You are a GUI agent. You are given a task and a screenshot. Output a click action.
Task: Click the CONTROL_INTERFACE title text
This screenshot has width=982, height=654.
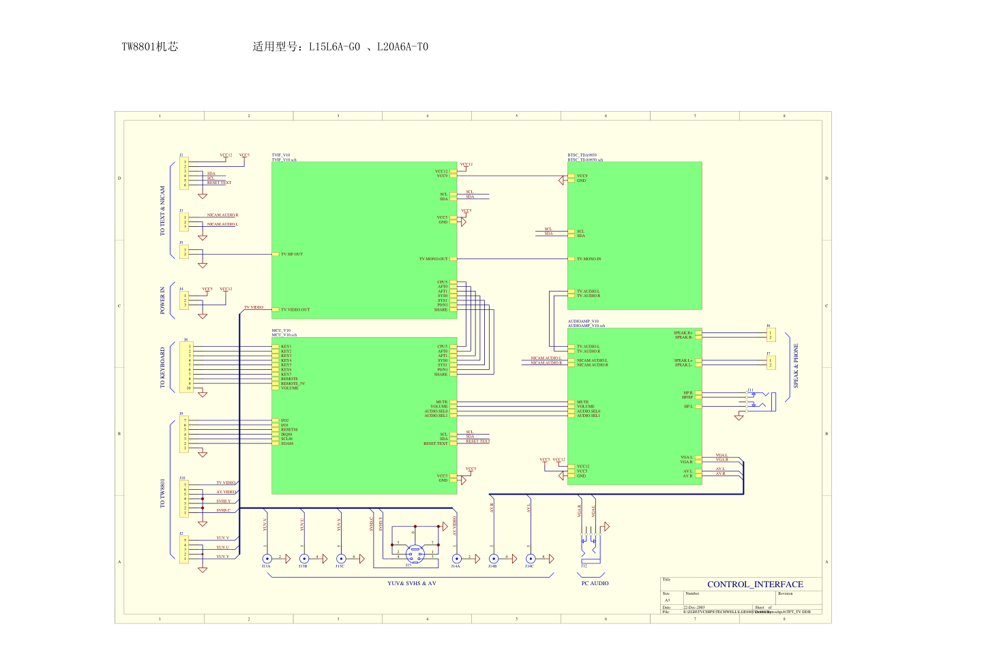(755, 585)
